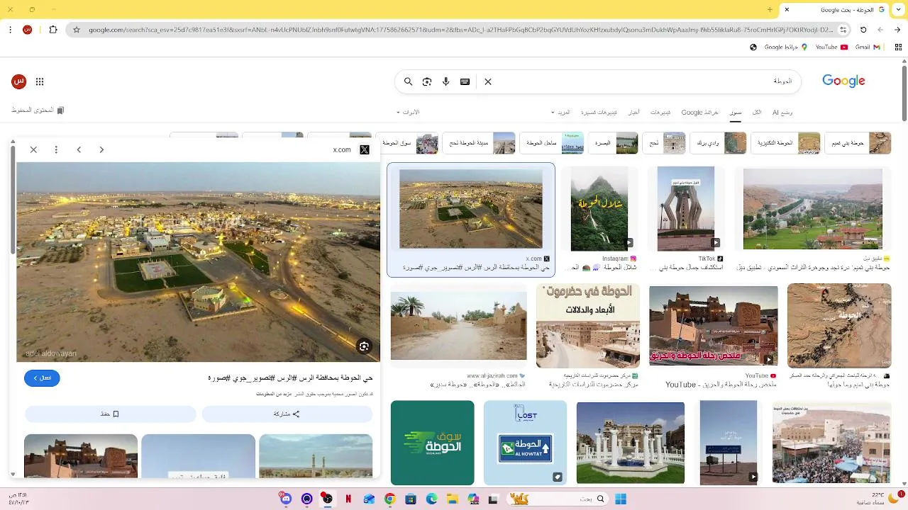This screenshot has width=908, height=510.
Task: Launch Netflix from taskbar
Action: pyautogui.click(x=348, y=499)
